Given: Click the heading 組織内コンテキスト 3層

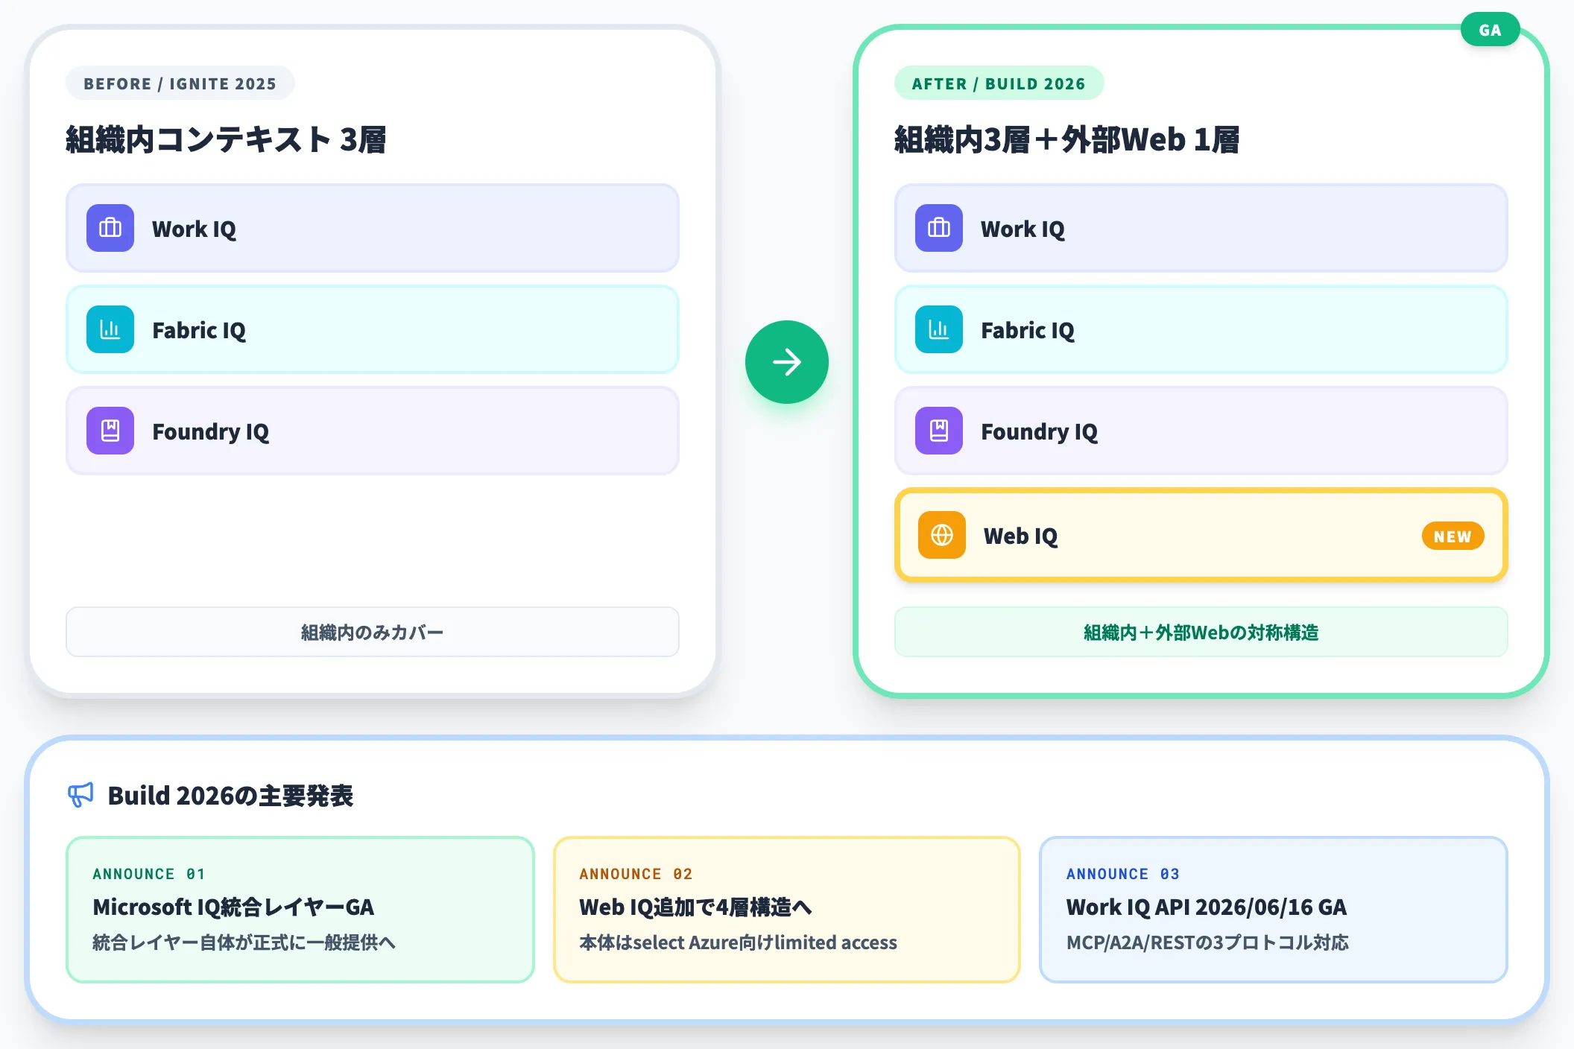Looking at the screenshot, I should point(226,139).
